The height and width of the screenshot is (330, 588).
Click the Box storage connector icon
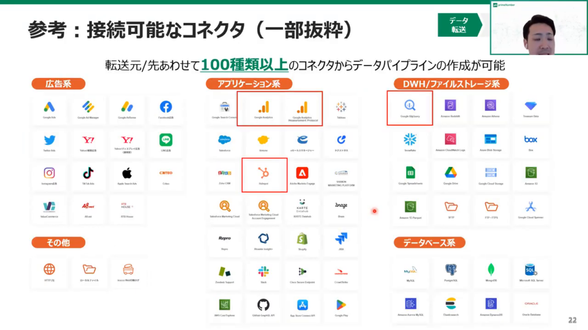click(x=530, y=139)
